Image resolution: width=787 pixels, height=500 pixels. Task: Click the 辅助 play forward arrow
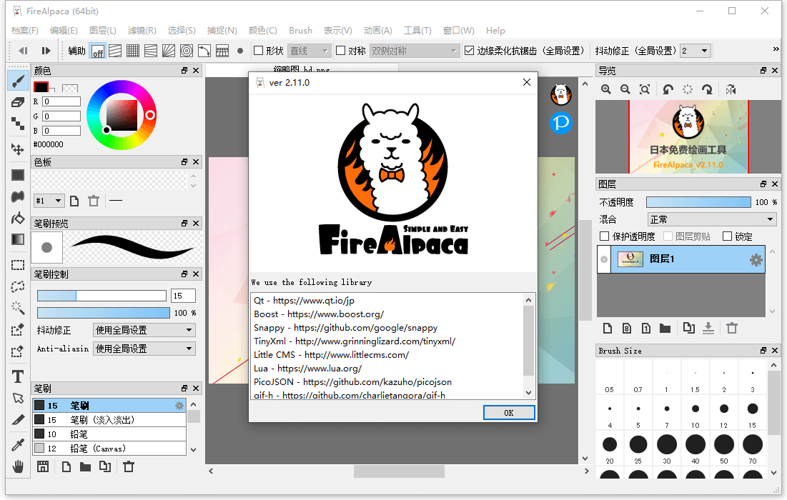46,51
